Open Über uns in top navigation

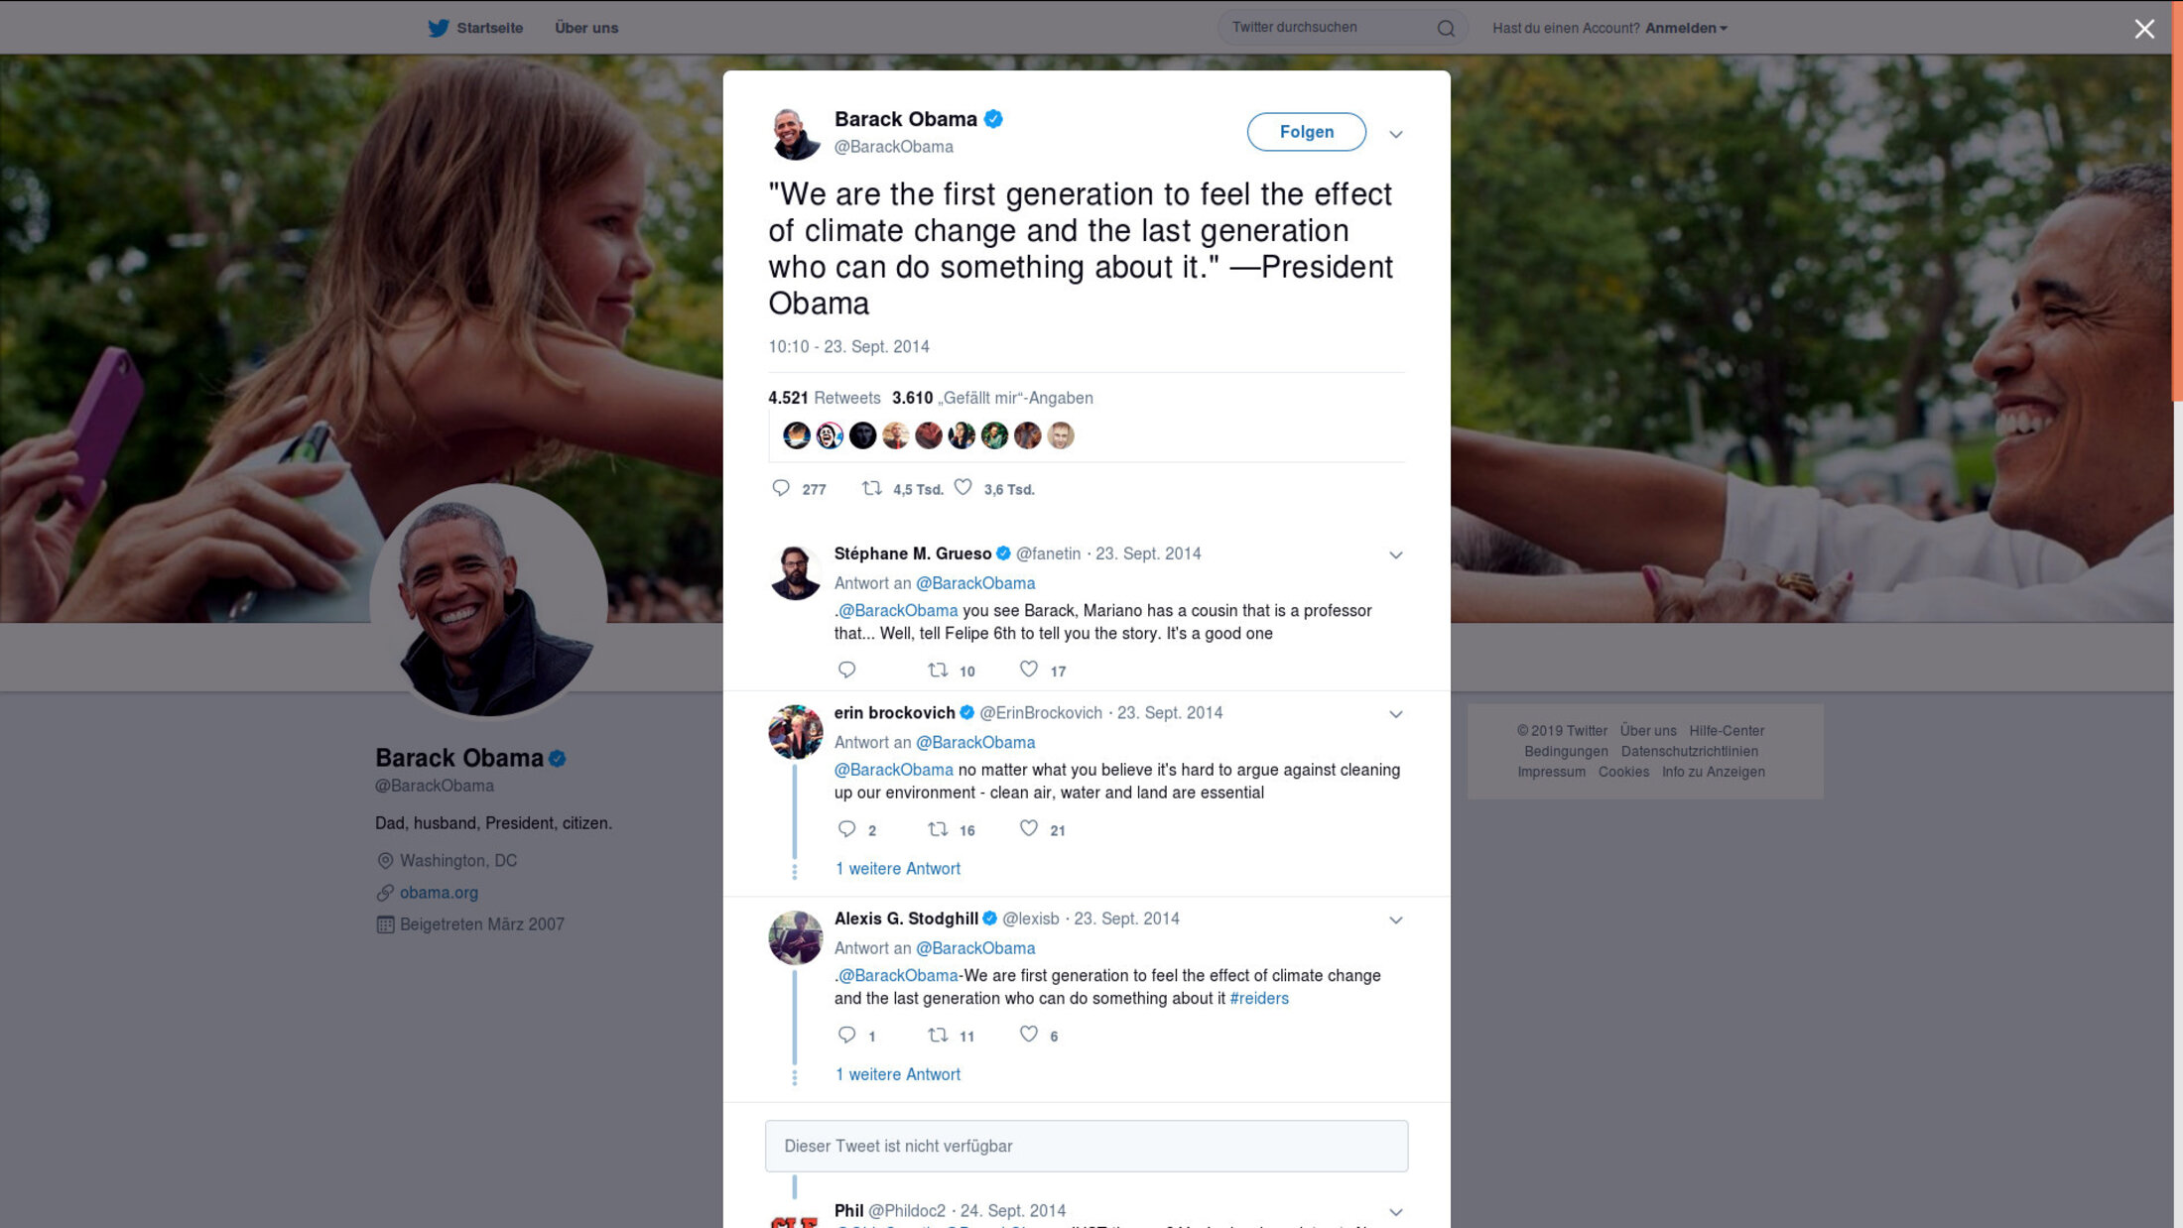[x=586, y=28]
